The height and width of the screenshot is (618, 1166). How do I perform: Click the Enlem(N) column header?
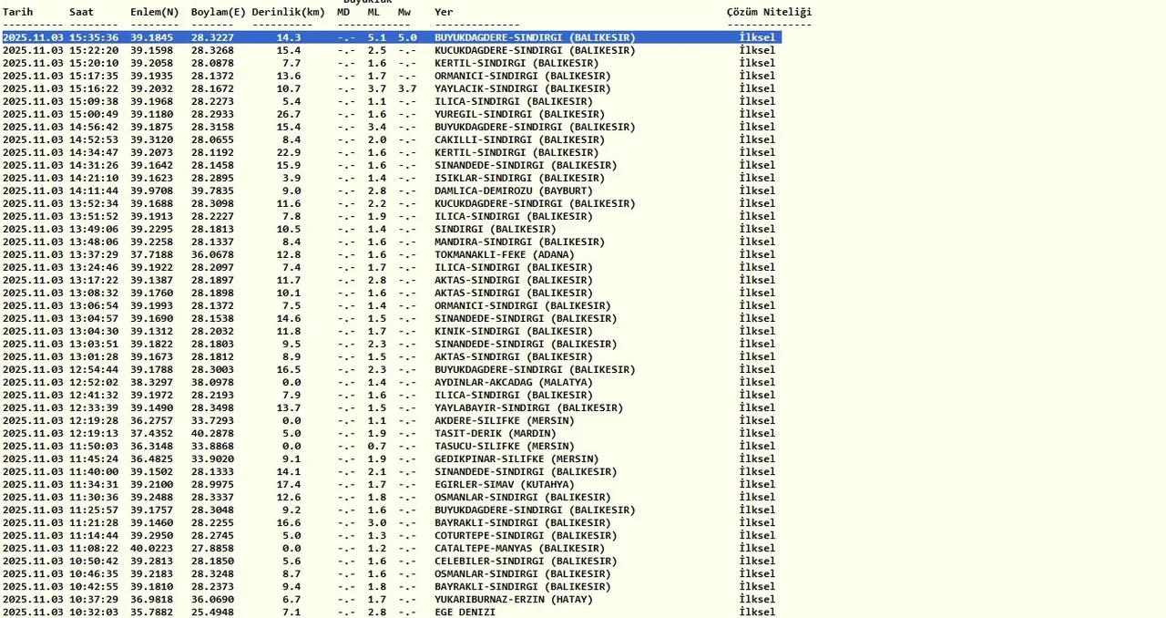(x=155, y=12)
